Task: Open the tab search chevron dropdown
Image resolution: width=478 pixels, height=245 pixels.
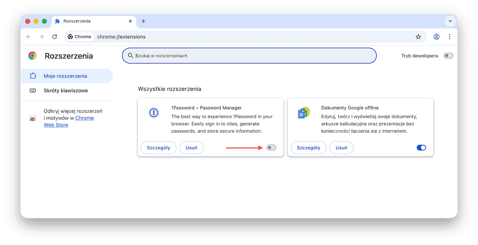Action: [x=451, y=21]
